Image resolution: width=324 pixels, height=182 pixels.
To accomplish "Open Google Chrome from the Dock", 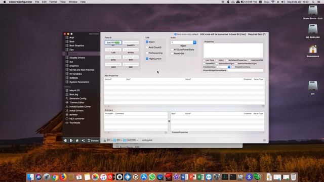I will point(55,177).
